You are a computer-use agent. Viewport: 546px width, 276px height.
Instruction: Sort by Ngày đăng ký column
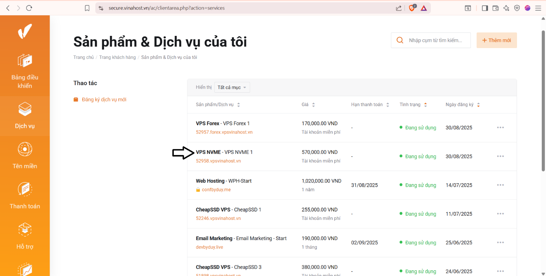pyautogui.click(x=463, y=105)
